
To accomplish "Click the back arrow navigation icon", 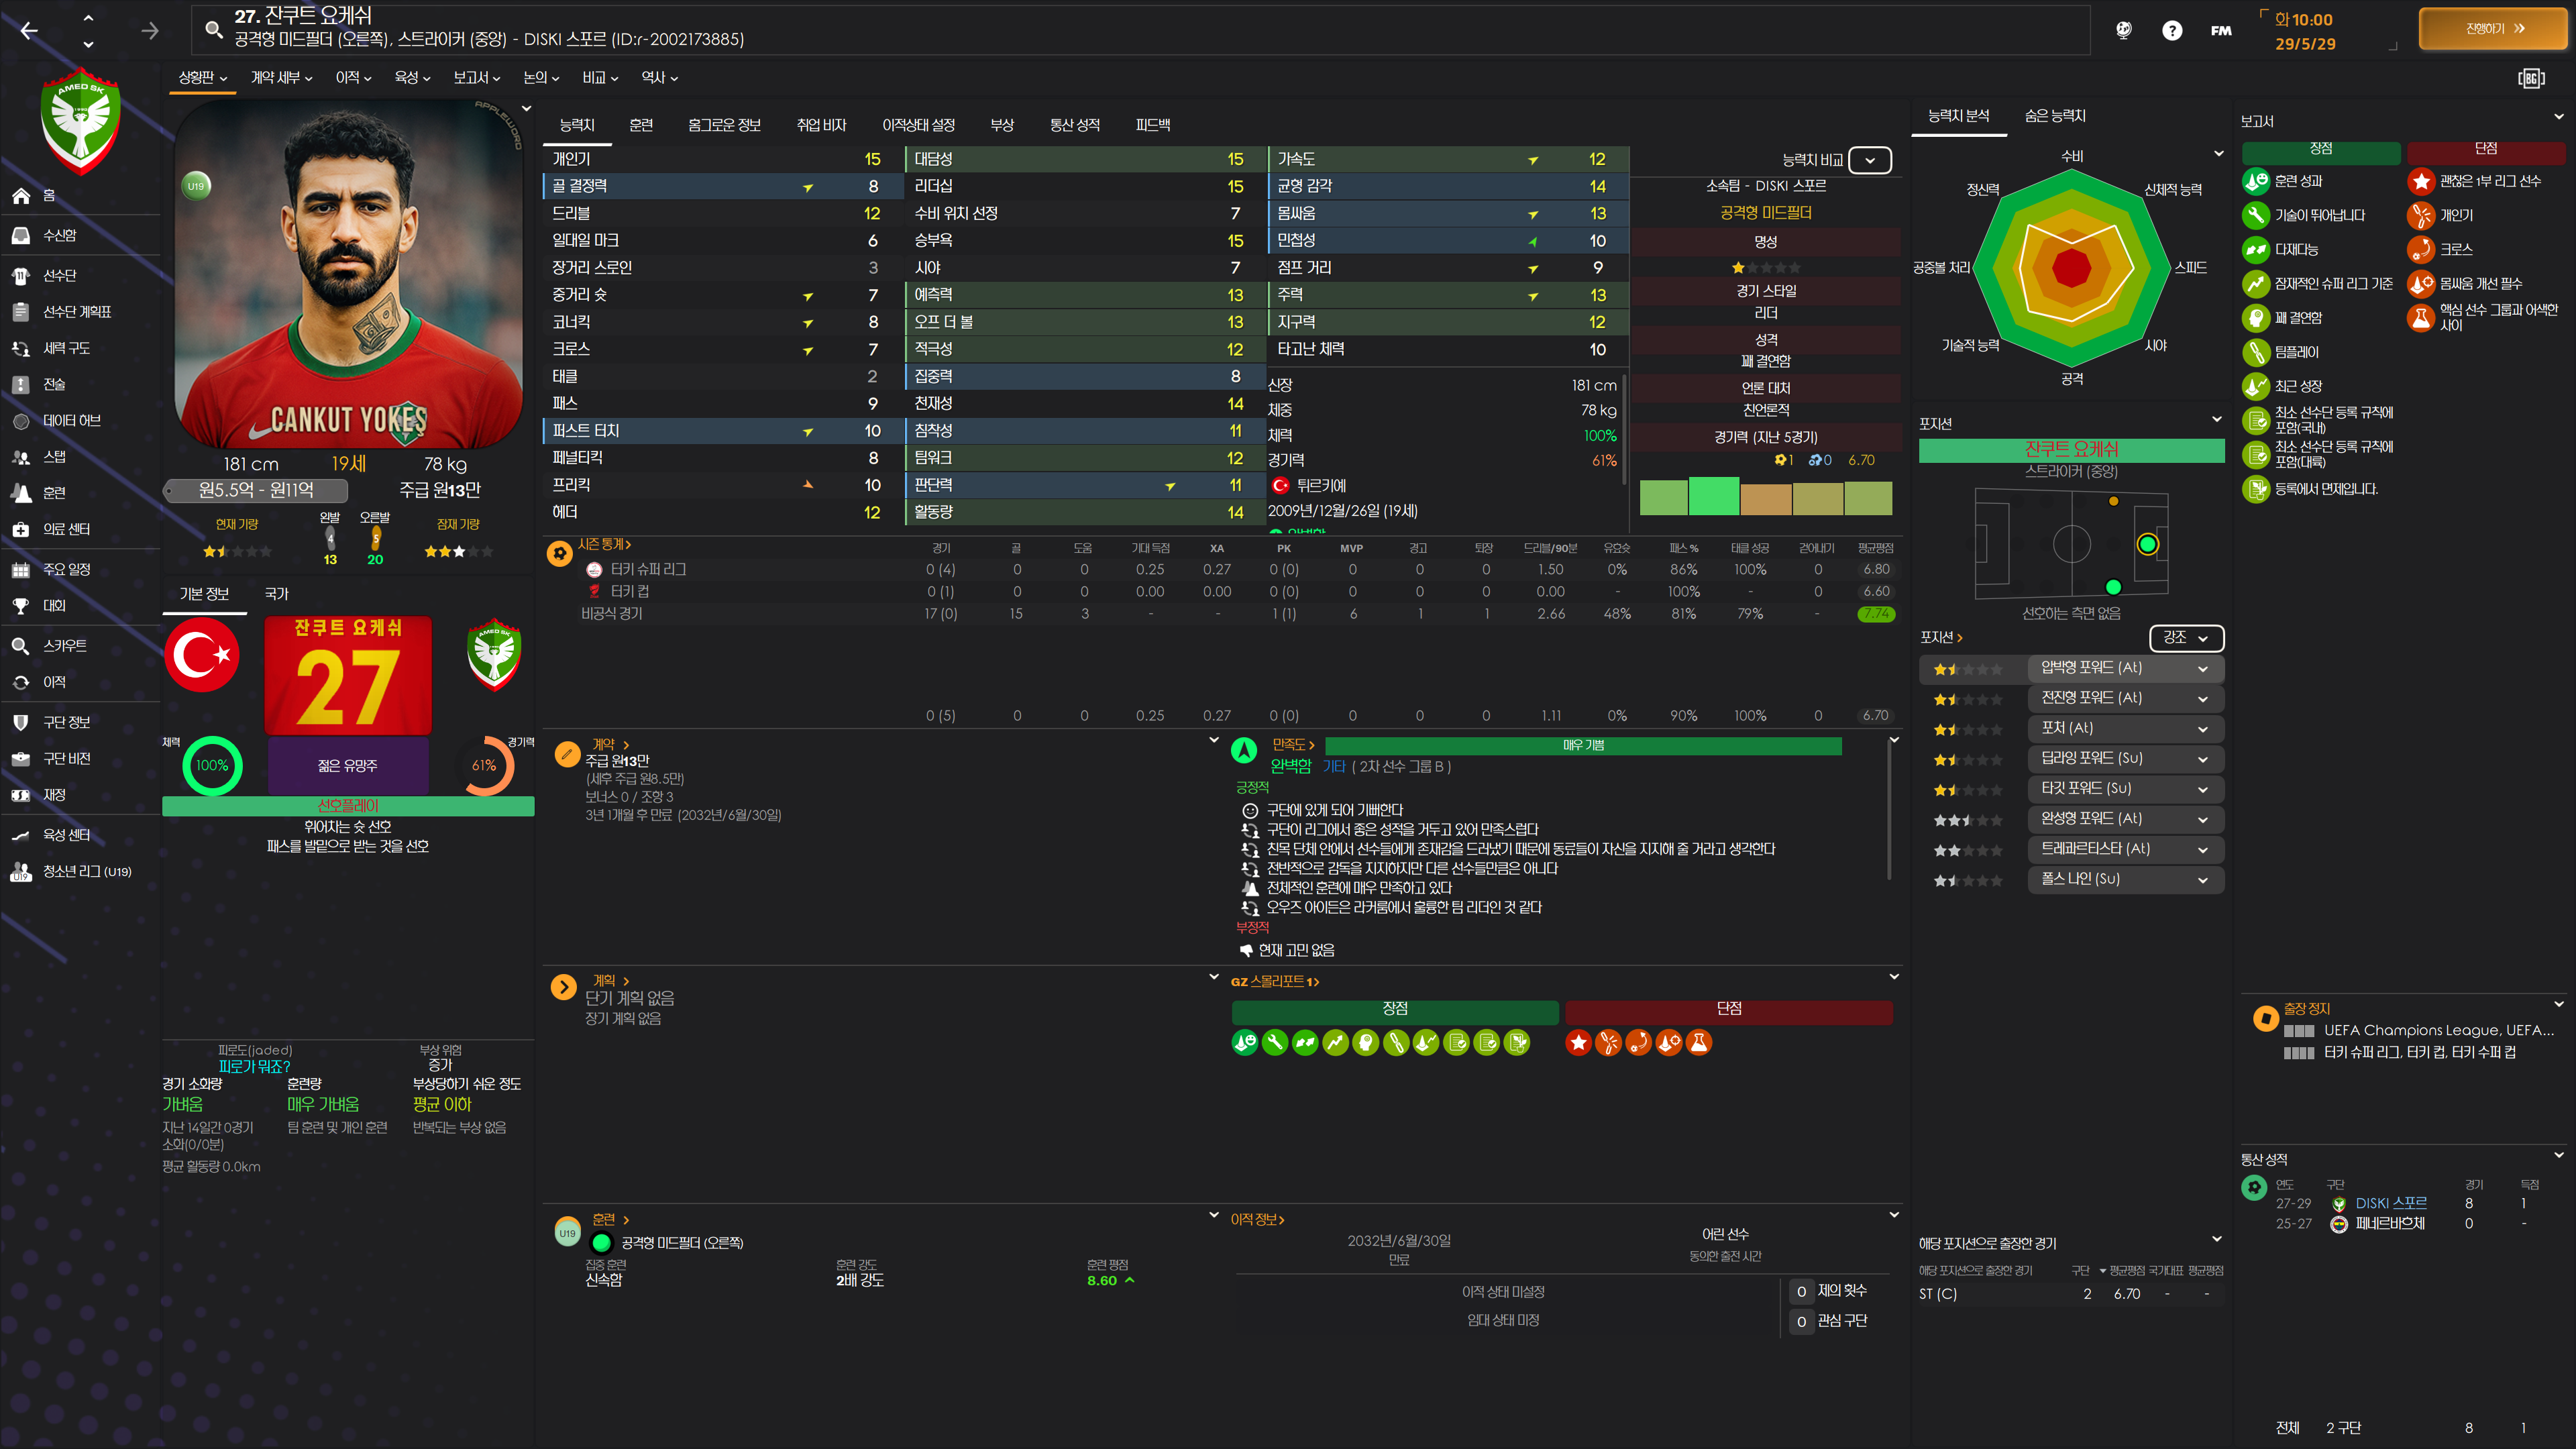I will [29, 31].
